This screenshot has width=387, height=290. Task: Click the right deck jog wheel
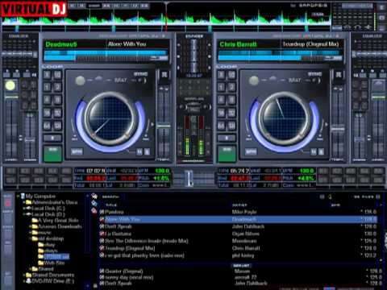pos(285,118)
